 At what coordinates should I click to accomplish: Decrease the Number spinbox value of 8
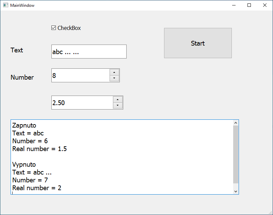point(114,79)
